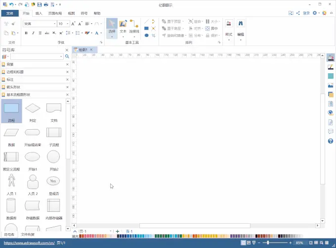Viewport: 336px width, 248px height.
Task: Expand the 边框和标题 library category
Action: click(x=35, y=72)
